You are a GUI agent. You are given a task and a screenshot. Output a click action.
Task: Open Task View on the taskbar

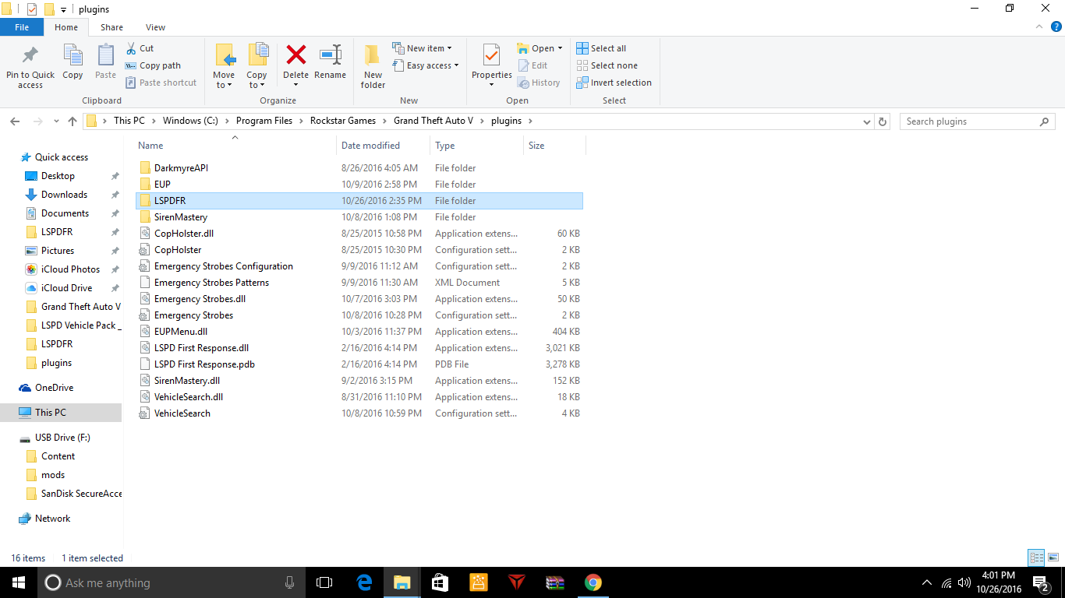(x=324, y=582)
